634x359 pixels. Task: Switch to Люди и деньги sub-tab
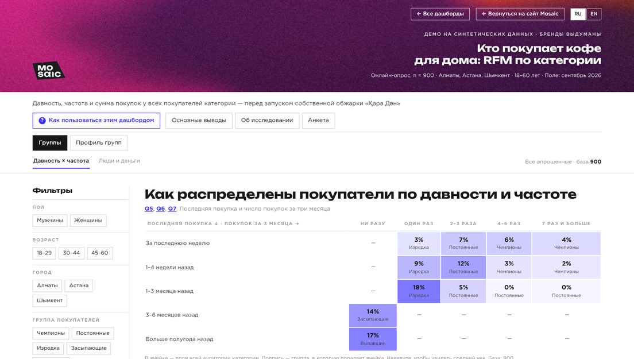119,161
